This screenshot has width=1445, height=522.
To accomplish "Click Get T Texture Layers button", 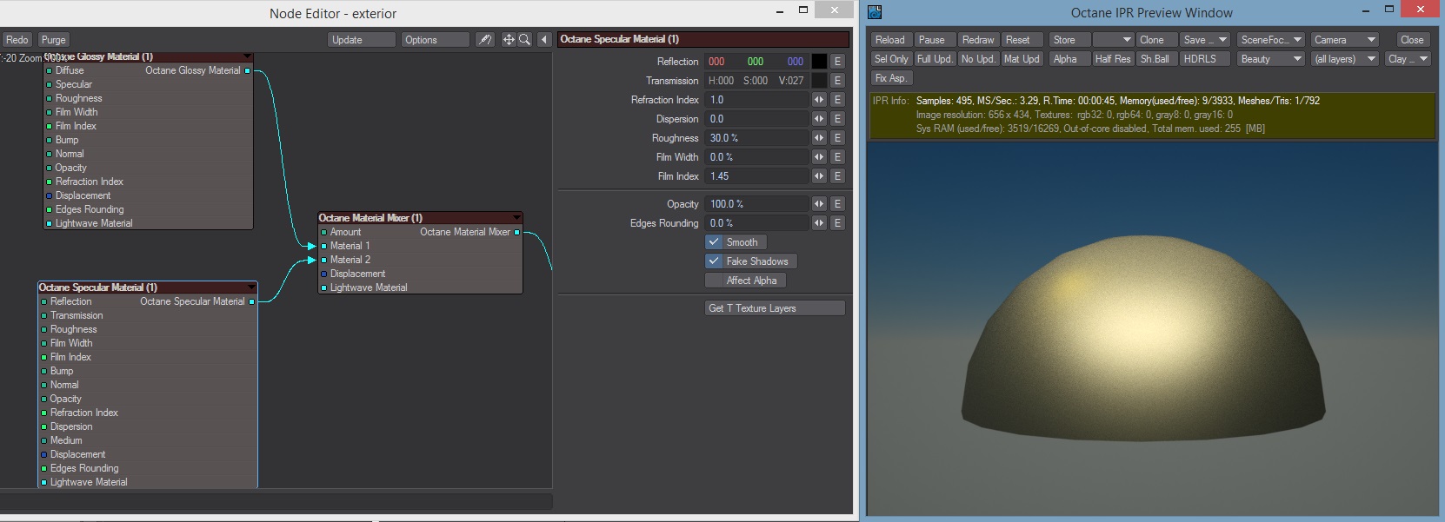I will tap(775, 308).
